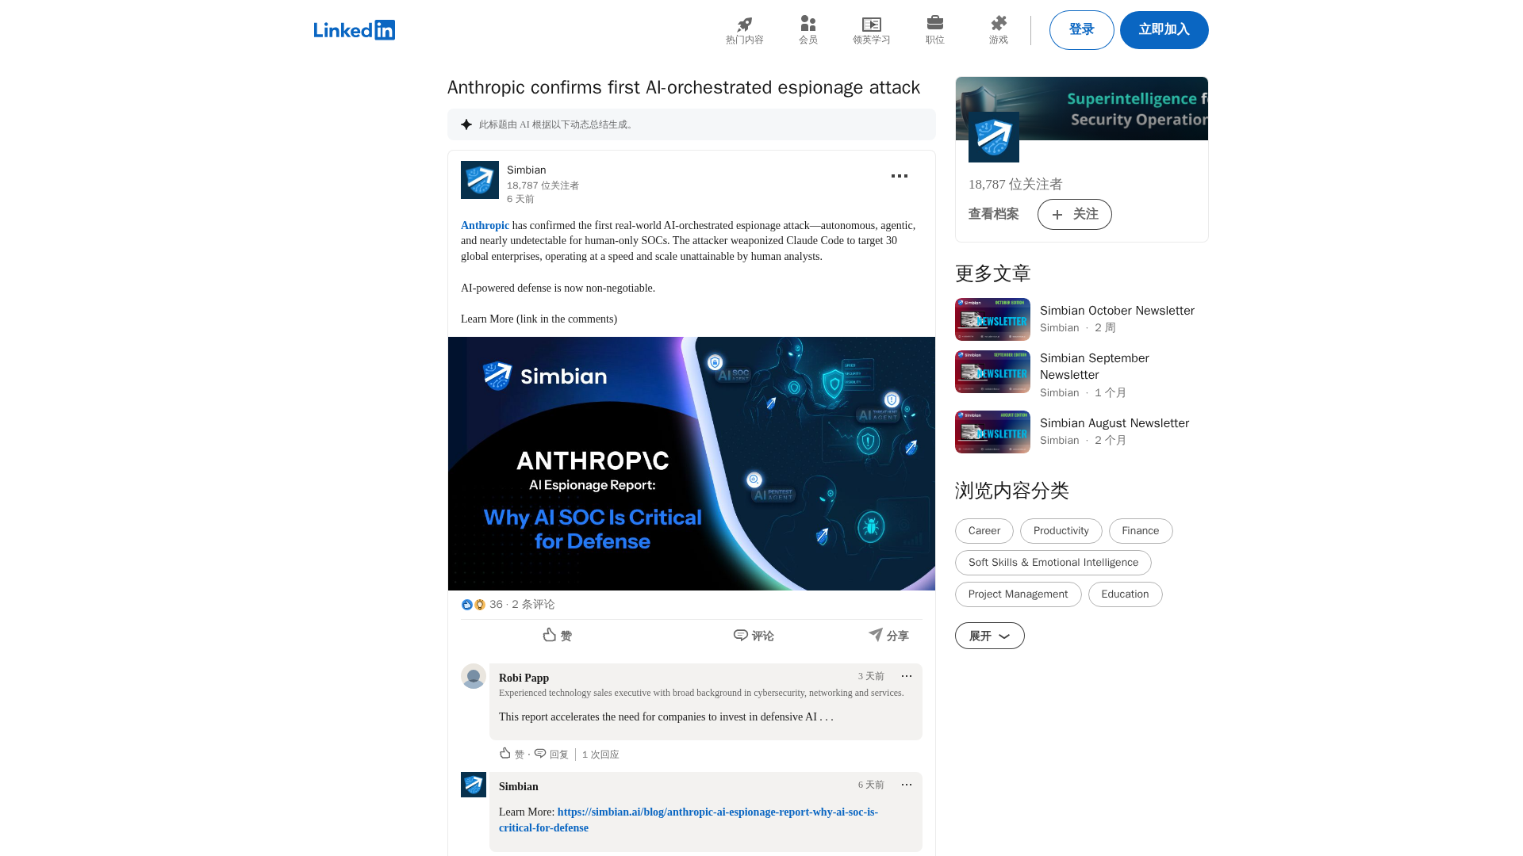Screen dimensions: 1523x856
Task: Open the options menu on Robi Papp's comment
Action: (906, 676)
